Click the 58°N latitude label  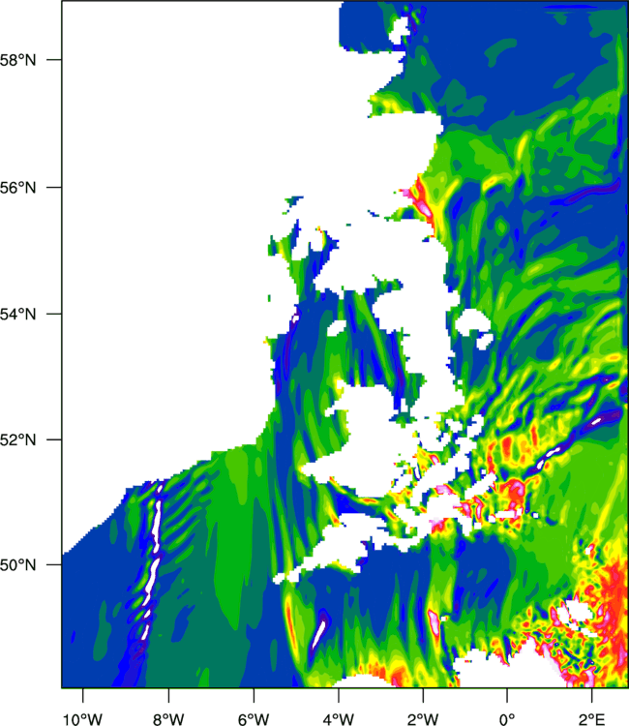(x=17, y=60)
